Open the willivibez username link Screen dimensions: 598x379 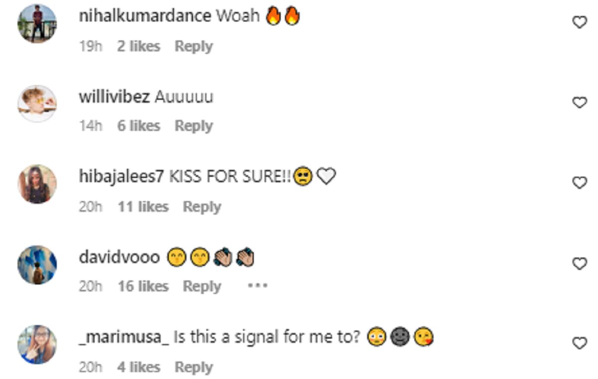tap(114, 96)
